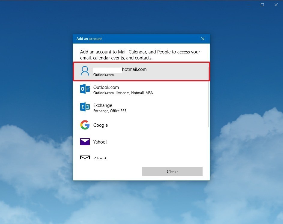
Task: Select the Google account icon
Action: pos(85,125)
